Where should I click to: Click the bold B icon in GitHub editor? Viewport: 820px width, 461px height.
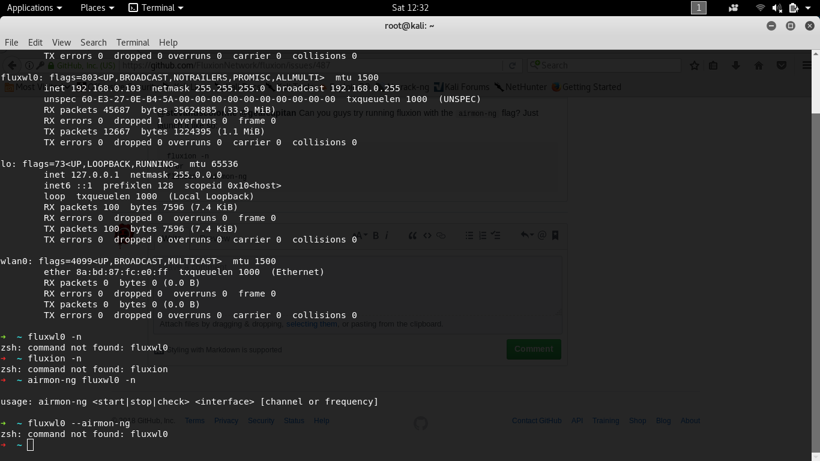coord(376,235)
